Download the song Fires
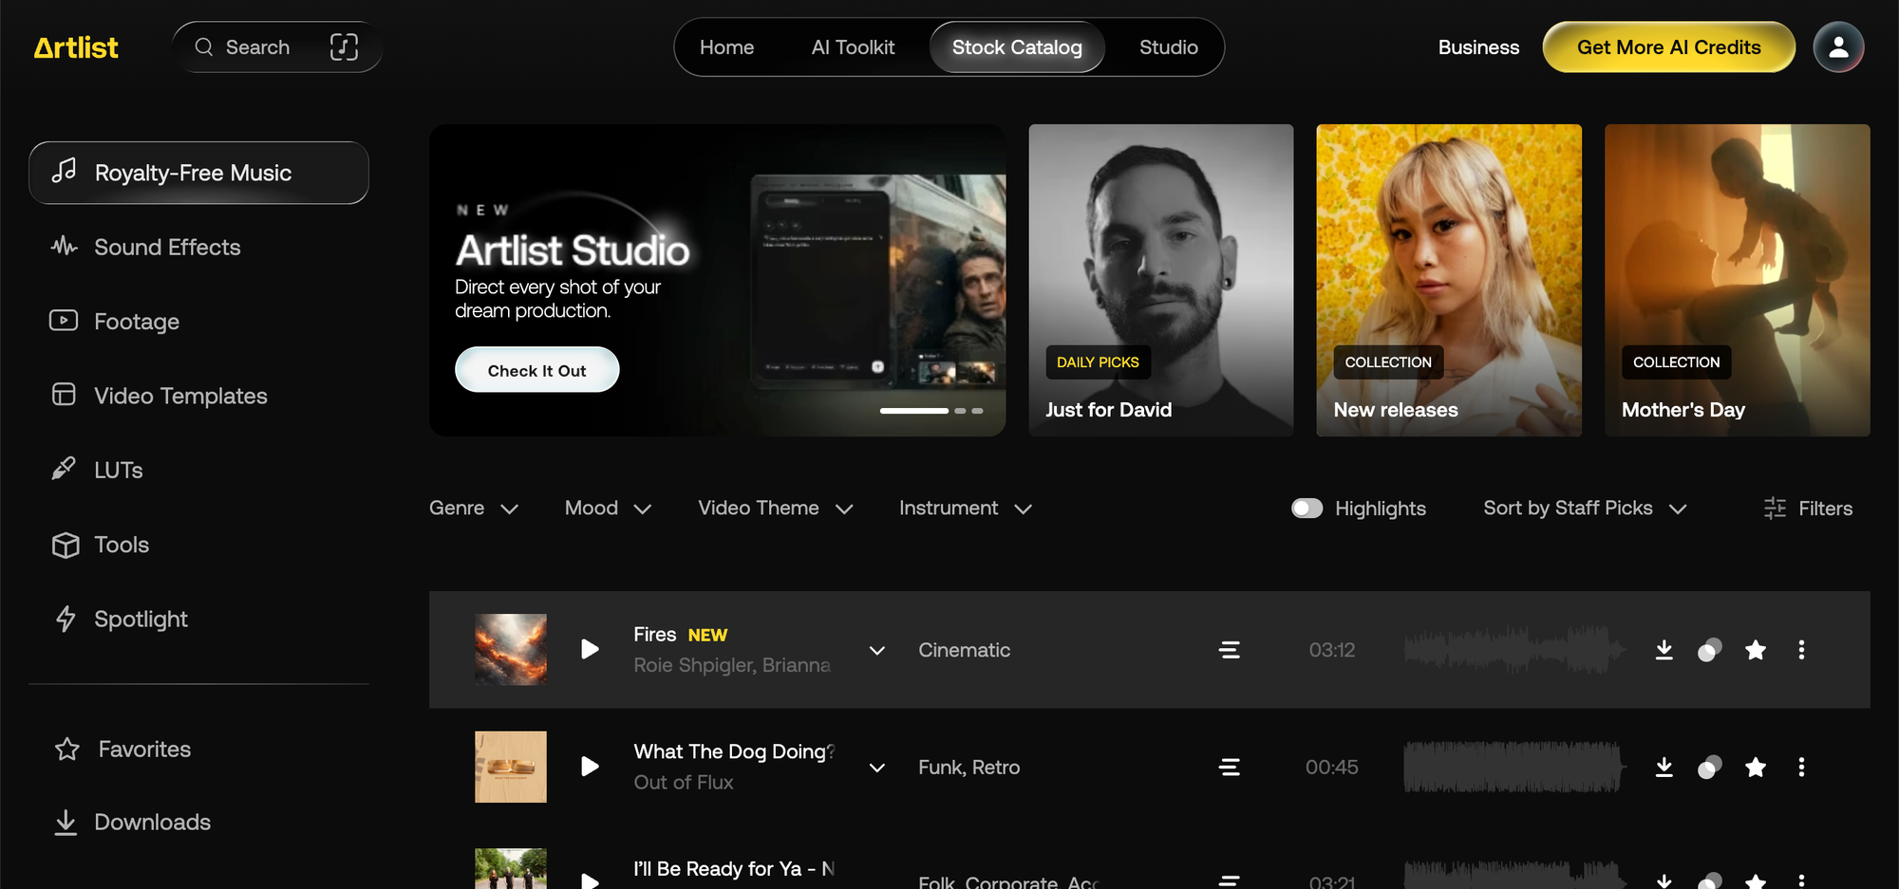1899x889 pixels. (1664, 650)
